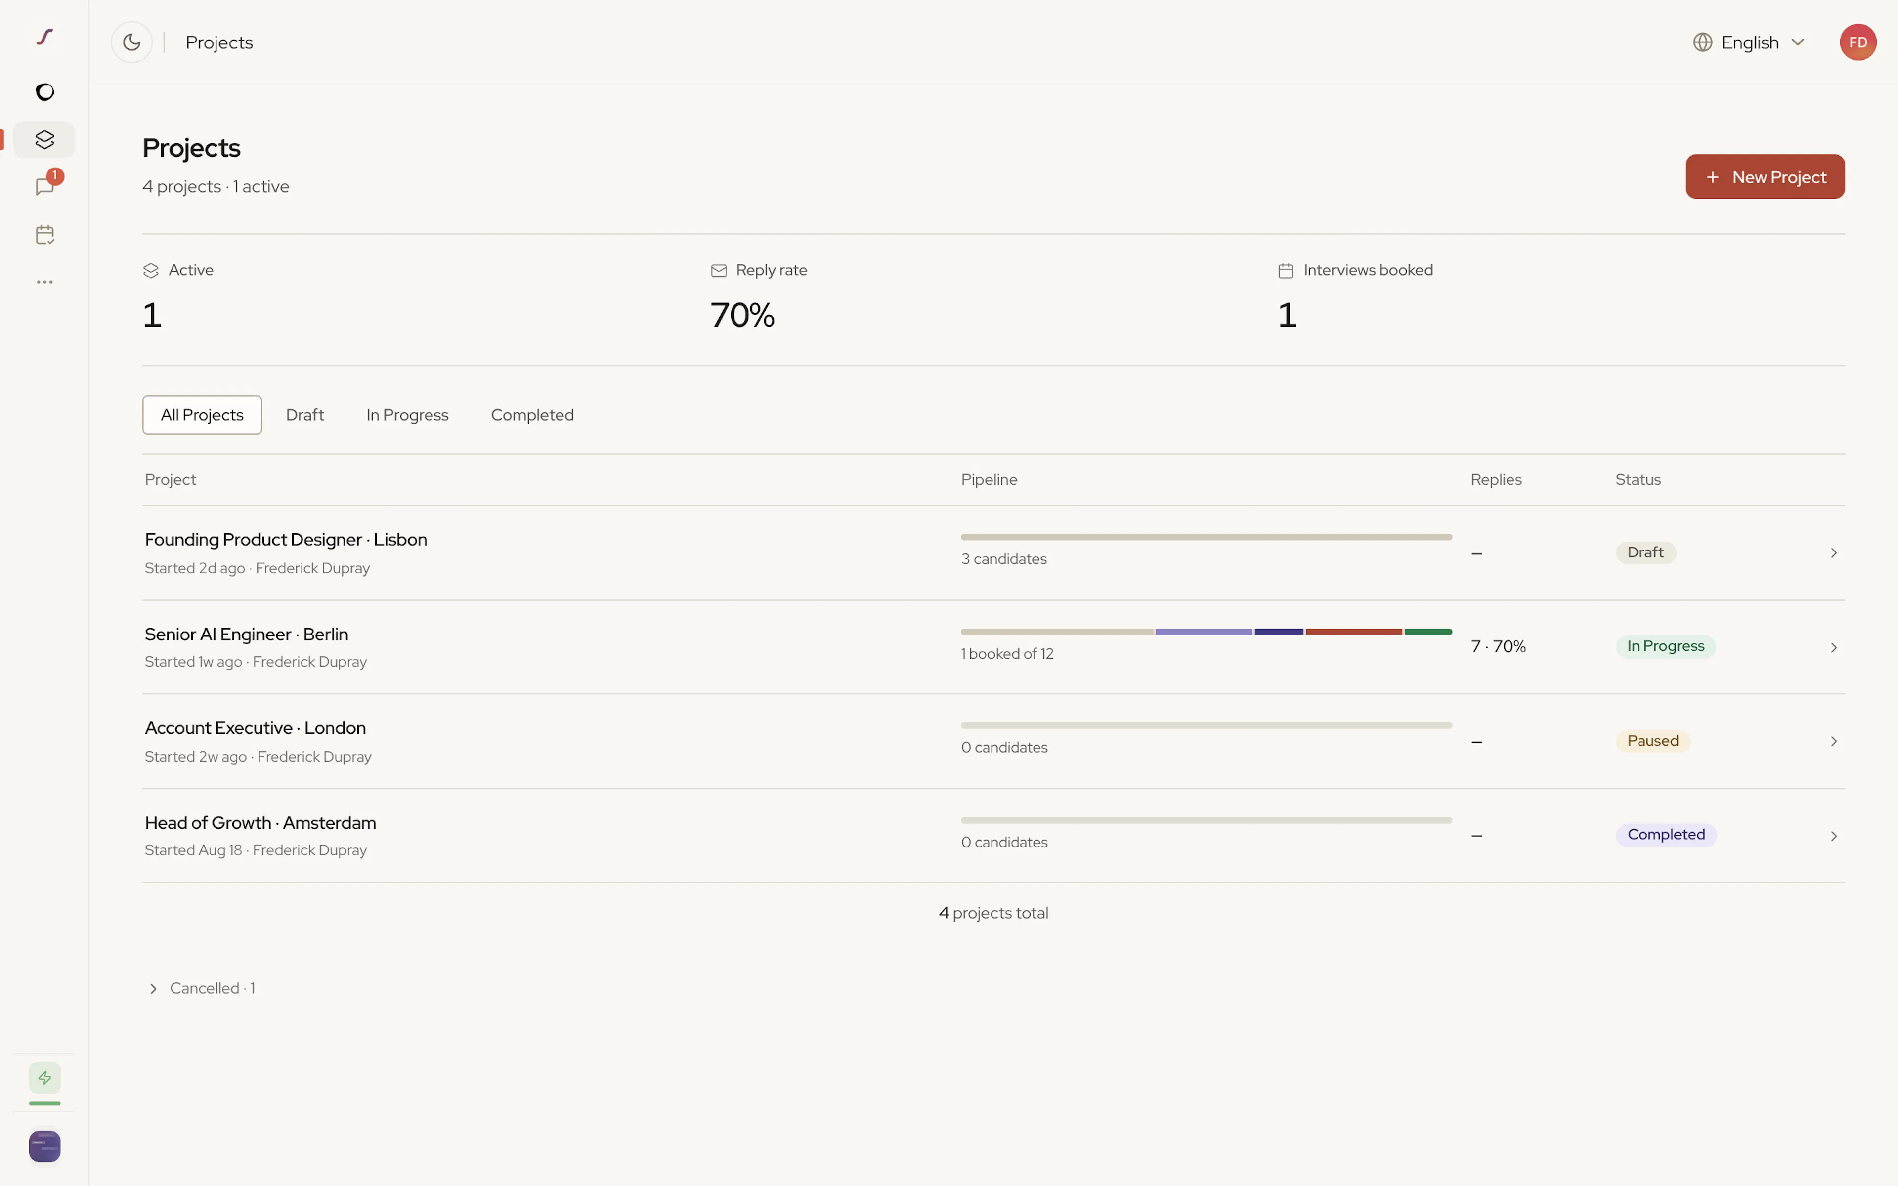
Task: Click the New Project button
Action: pos(1765,176)
